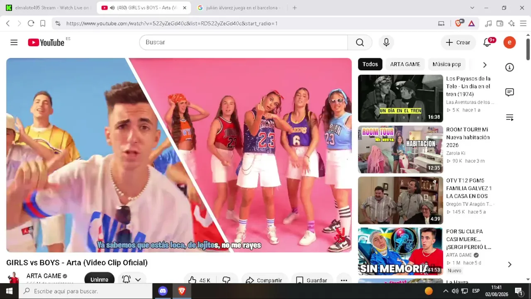
Task: Click the Crear button
Action: 458,42
